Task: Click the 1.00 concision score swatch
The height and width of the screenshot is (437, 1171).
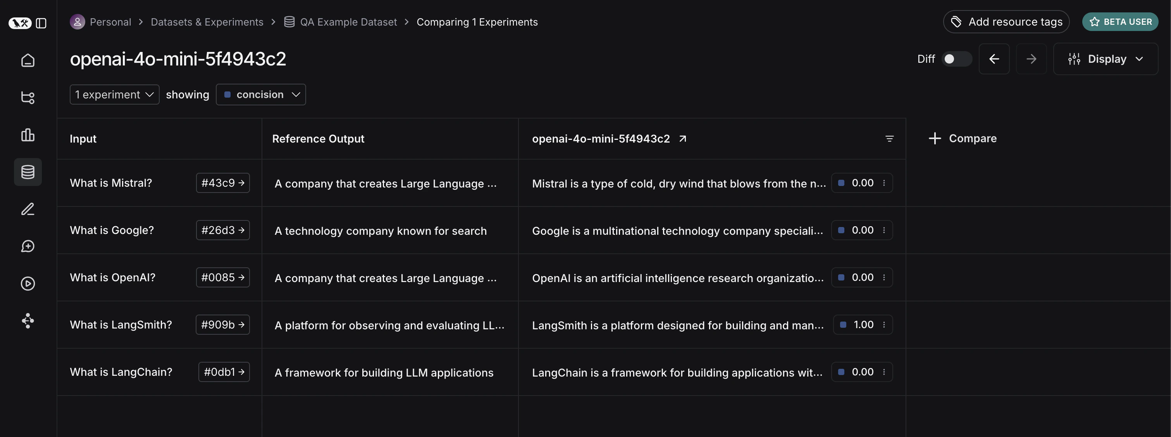Action: pyautogui.click(x=843, y=325)
